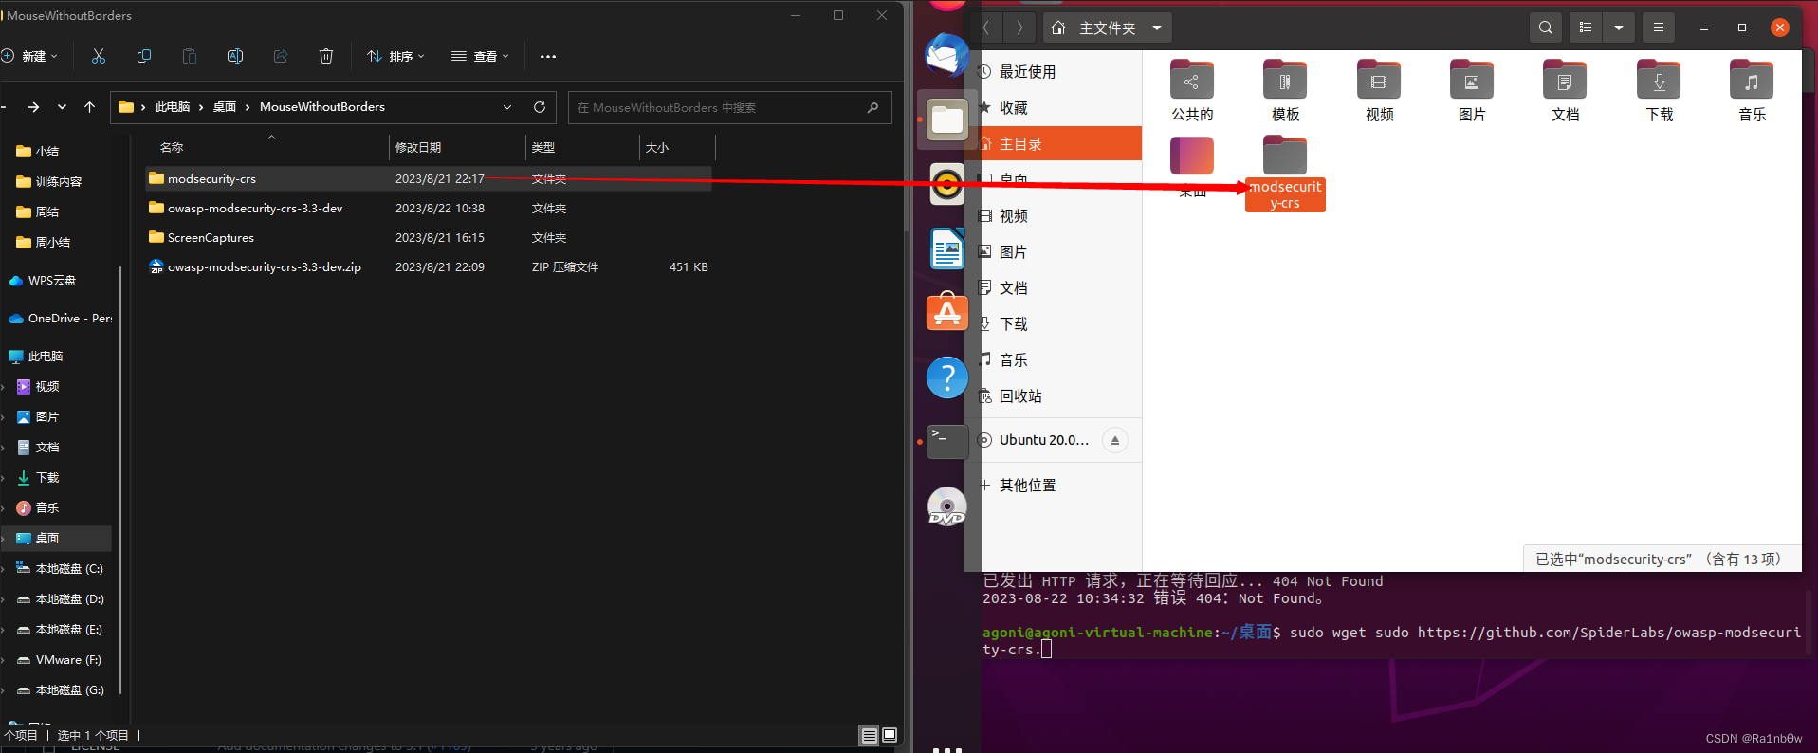Screen dimensions: 1818x753
Task: Open LibreOffice Writer from Ubuntu dock
Action: click(946, 249)
